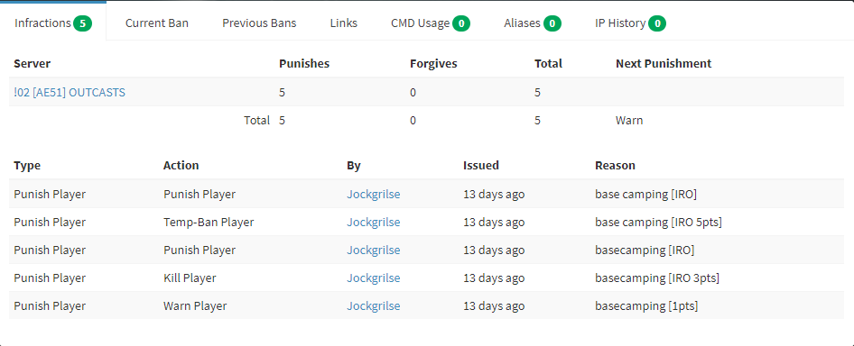
Task: Click the green Infractions count badge
Action: pos(83,23)
